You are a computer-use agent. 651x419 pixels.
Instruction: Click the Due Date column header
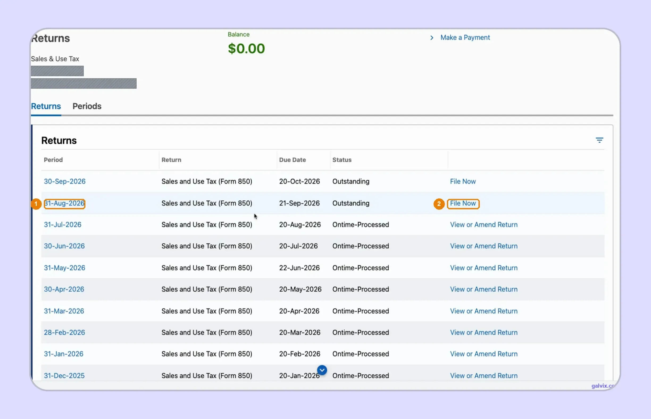pos(292,160)
